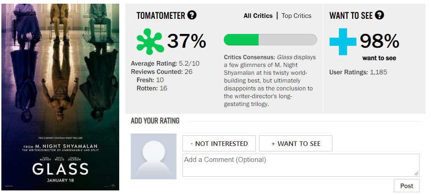Click the User Ratings: 1,185 count
The height and width of the screenshot is (195, 431).
point(358,72)
